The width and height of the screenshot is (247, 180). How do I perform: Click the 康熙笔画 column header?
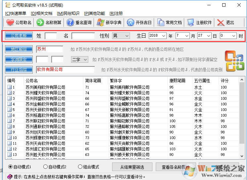pyautogui.click(x=180, y=81)
